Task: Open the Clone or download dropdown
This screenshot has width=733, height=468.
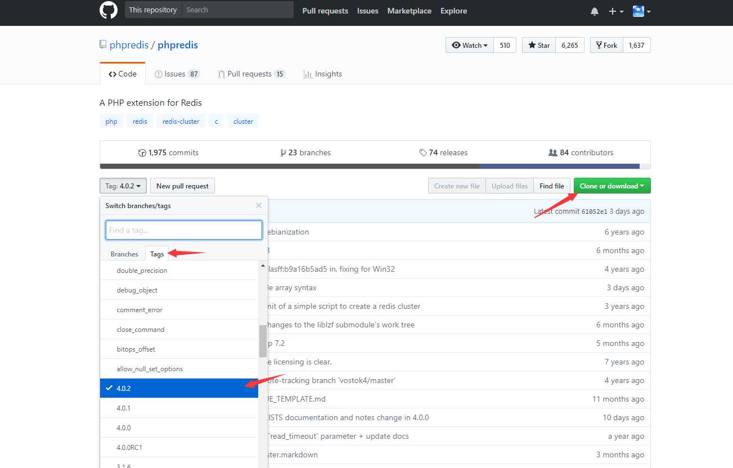Action: [x=612, y=186]
